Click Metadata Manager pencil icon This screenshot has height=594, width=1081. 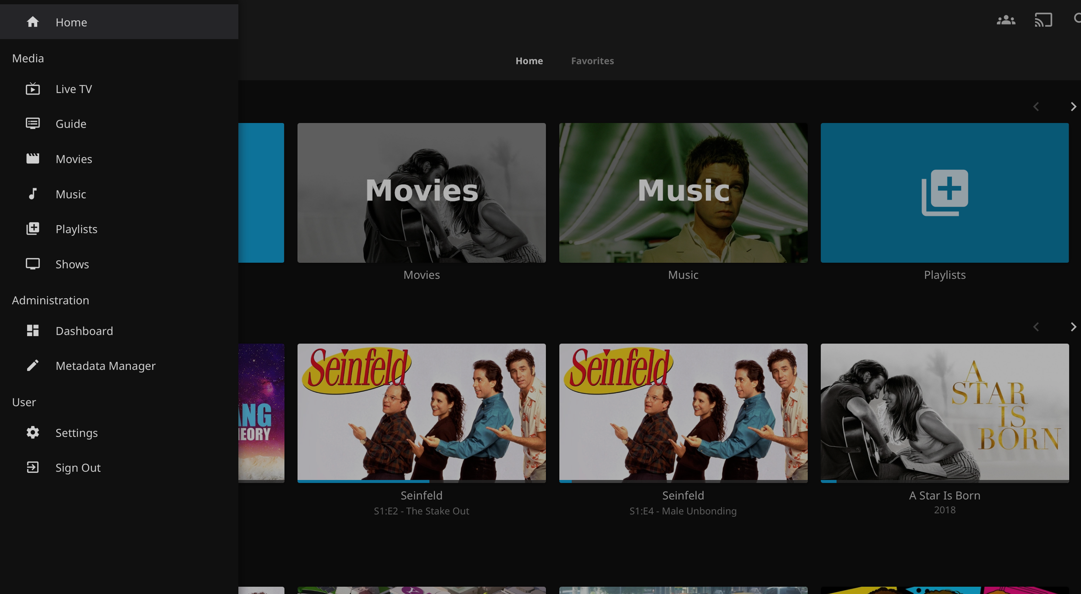(33, 365)
